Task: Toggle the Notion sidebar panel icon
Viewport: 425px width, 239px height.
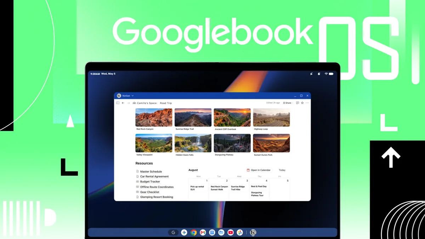Action: tap(118, 103)
